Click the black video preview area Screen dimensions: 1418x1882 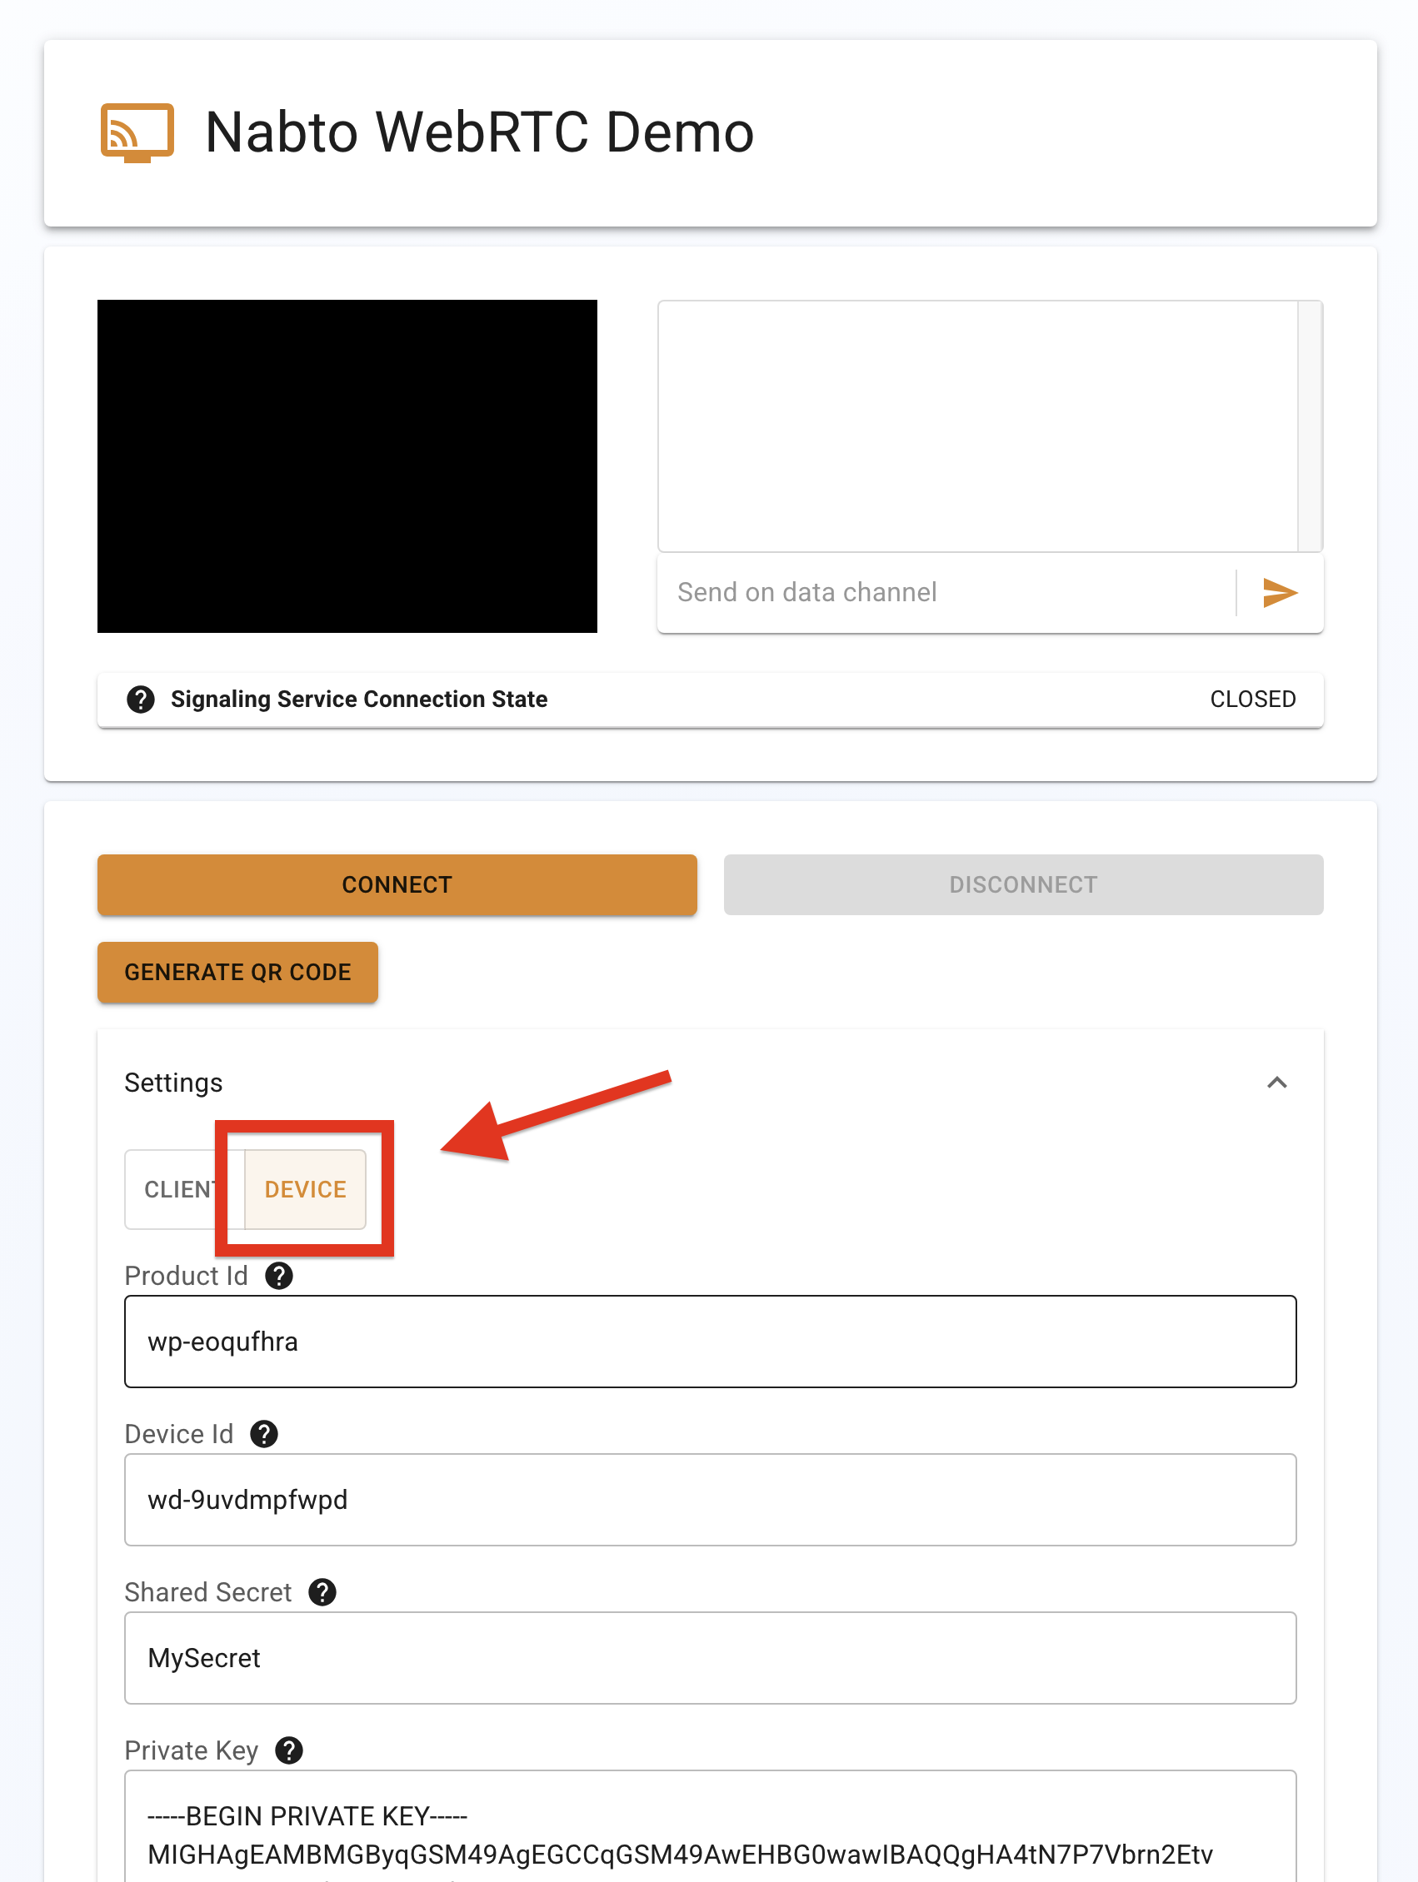[x=347, y=466]
